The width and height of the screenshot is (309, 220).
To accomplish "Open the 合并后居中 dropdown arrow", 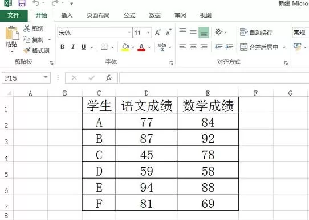I will tap(284, 47).
